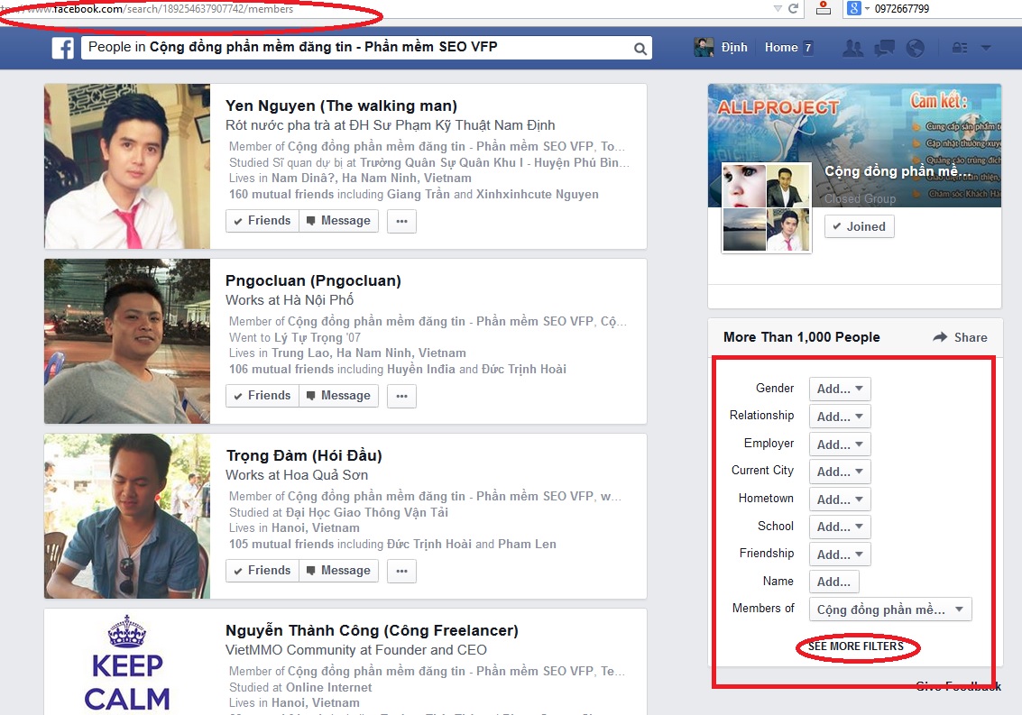Viewport: 1022px width, 715px height.
Task: Click '160 mutual friends' for Yen Nguyen
Action: click(x=281, y=194)
